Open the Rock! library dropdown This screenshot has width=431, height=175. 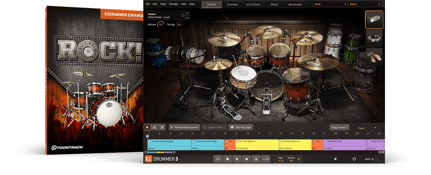pos(329,4)
